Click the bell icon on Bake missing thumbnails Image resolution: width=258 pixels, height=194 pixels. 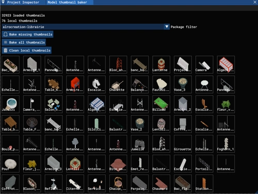point(6,34)
